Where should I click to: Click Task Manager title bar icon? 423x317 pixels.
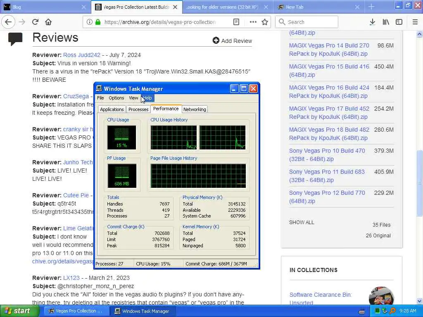coord(99,88)
